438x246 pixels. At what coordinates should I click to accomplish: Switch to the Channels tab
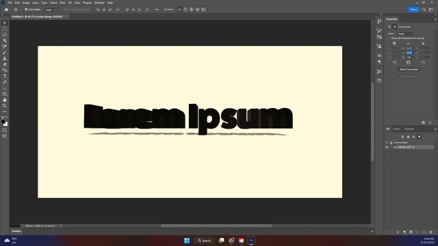409,129
